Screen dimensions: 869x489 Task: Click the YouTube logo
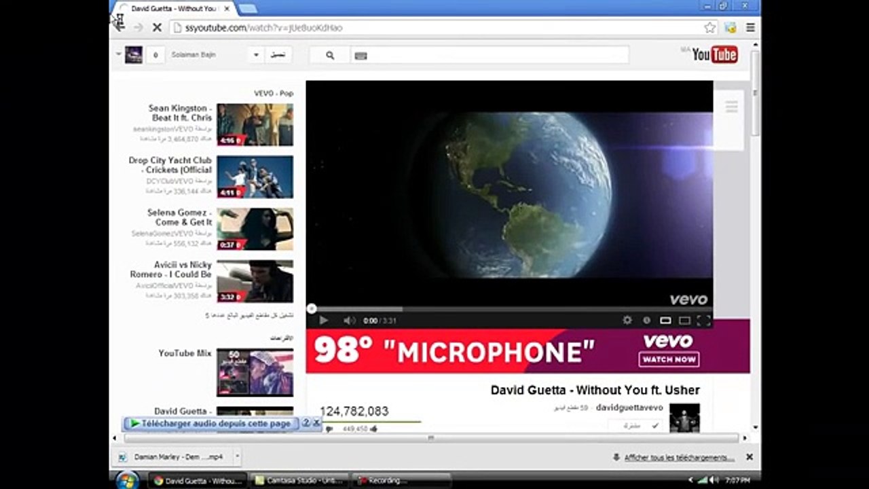click(715, 54)
